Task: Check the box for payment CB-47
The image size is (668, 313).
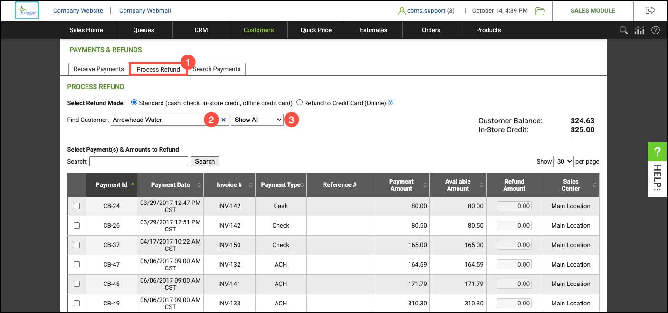Action: pos(77,265)
